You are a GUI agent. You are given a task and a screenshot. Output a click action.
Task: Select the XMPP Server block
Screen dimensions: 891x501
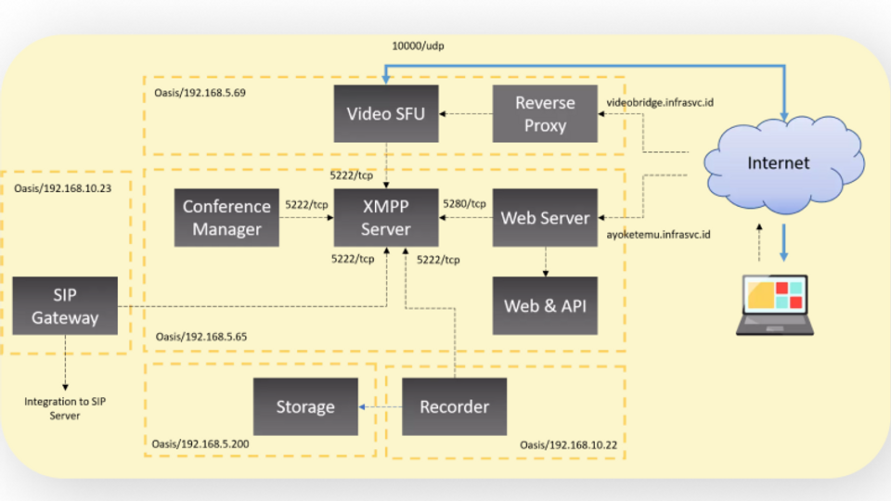pos(385,218)
